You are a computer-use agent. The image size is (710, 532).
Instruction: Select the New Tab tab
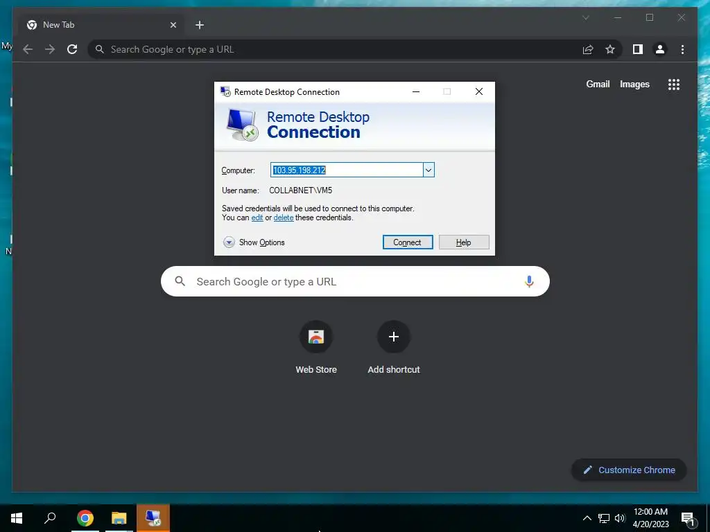[102, 25]
